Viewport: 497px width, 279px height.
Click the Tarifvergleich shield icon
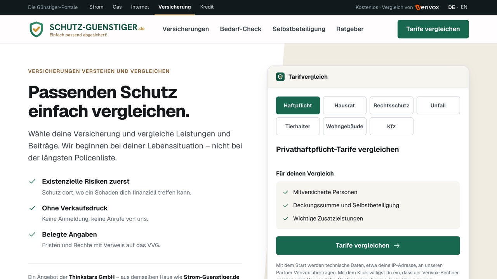[280, 77]
